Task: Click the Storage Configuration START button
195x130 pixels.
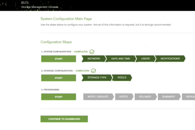Action: [59, 78]
